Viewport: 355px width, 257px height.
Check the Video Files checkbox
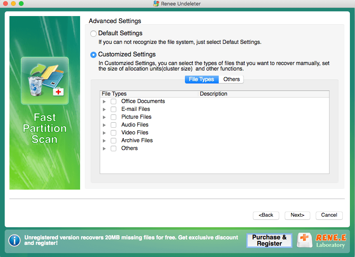pyautogui.click(x=113, y=133)
